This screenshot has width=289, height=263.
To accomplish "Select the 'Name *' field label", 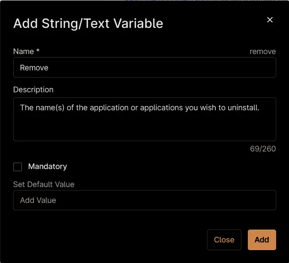I will point(26,51).
